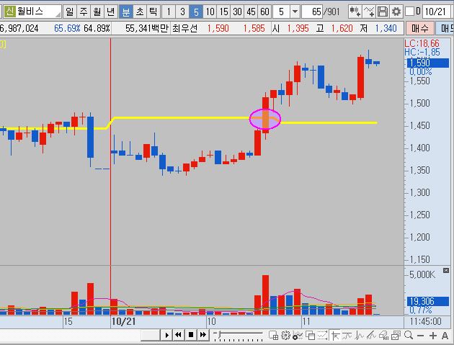
Task: Click the magnifier zoom icon in bottom toolbar
Action: (x=409, y=335)
